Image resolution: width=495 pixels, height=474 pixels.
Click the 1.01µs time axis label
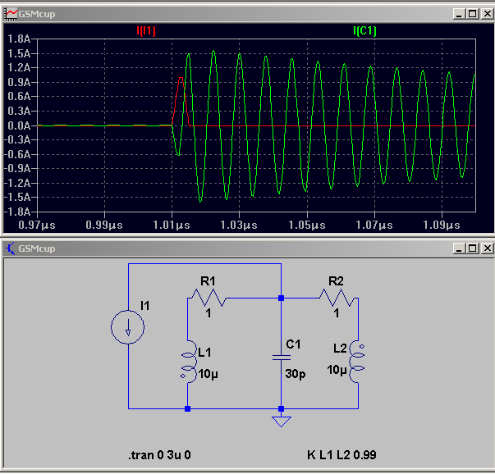(x=172, y=226)
